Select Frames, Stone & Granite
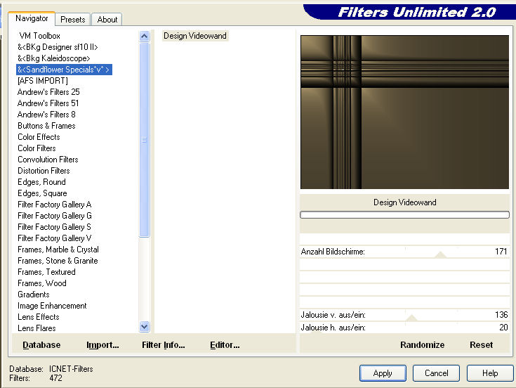Image resolution: width=516 pixels, height=388 pixels. click(x=58, y=261)
